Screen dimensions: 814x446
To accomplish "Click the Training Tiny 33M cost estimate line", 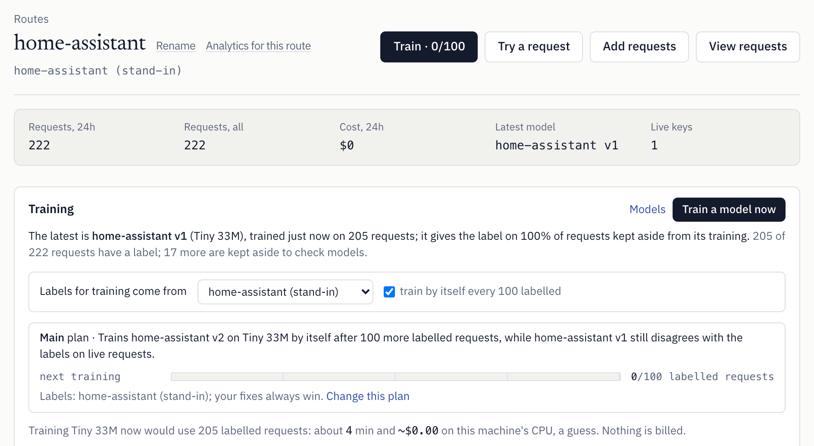I will pyautogui.click(x=357, y=431).
